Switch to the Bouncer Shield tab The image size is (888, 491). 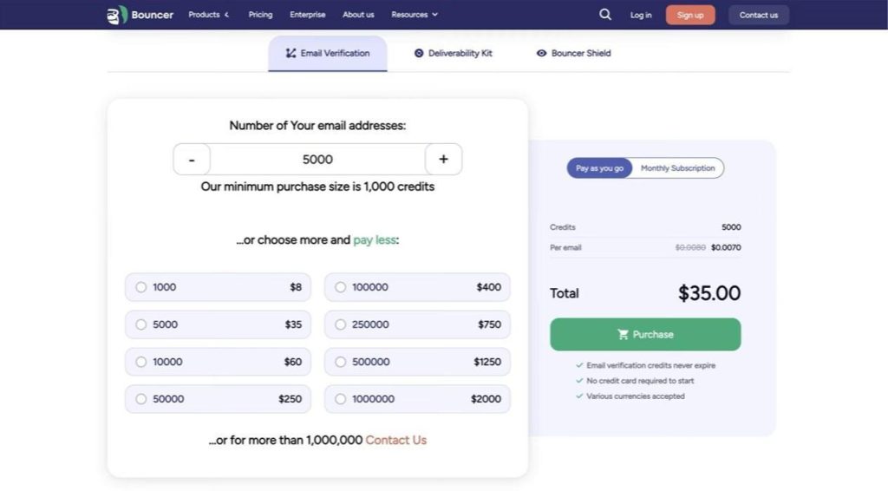point(573,53)
